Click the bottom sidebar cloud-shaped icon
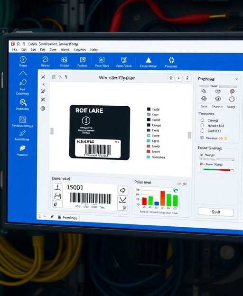The height and width of the screenshot is (296, 243). (x=22, y=148)
